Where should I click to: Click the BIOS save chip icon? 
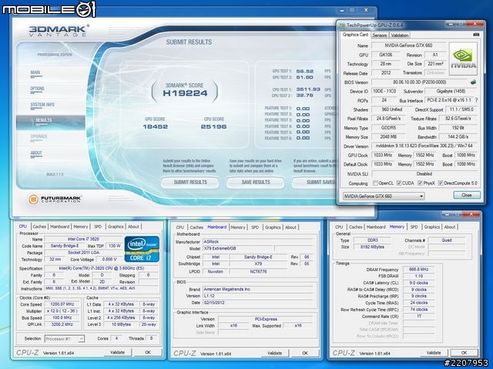click(473, 82)
